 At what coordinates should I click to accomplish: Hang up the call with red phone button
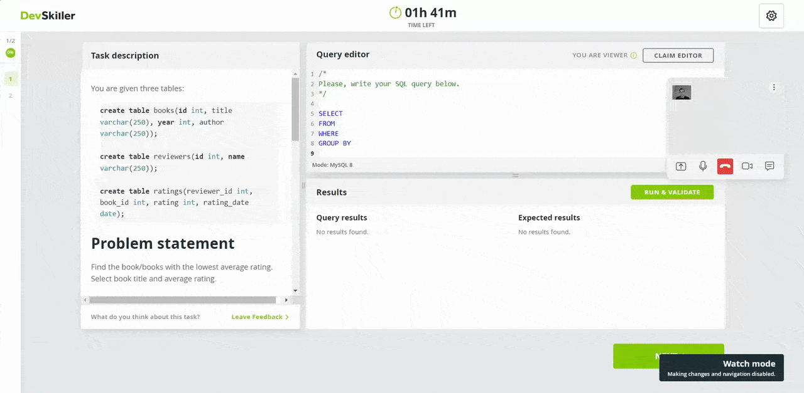(x=725, y=166)
